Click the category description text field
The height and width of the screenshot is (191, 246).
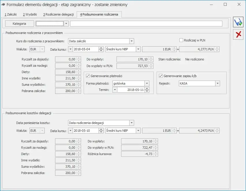[x=146, y=24]
